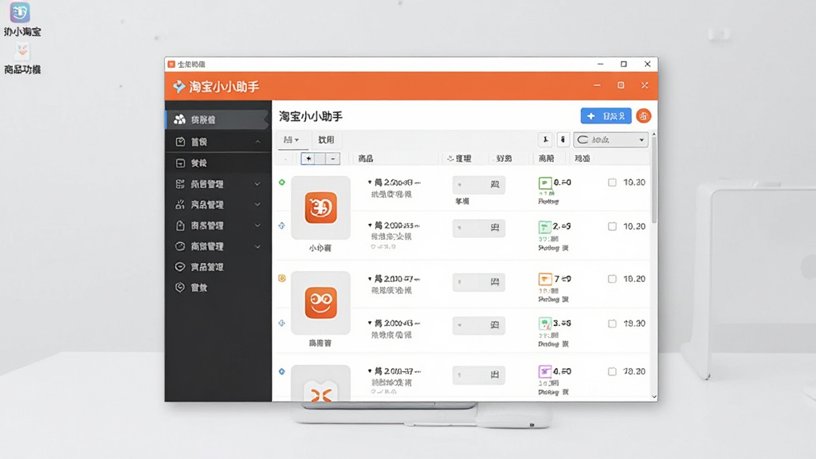Click the price text 10.30

pyautogui.click(x=634, y=182)
